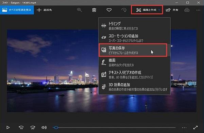Click the video seek slider handle
204x133 pixels.
point(56,128)
